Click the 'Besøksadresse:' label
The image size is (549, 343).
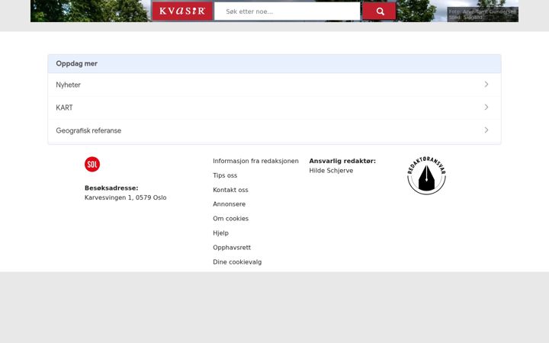pos(111,188)
